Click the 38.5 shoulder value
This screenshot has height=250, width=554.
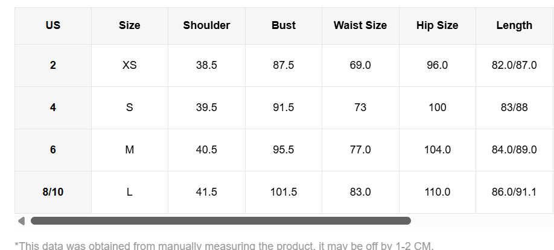[x=206, y=65]
